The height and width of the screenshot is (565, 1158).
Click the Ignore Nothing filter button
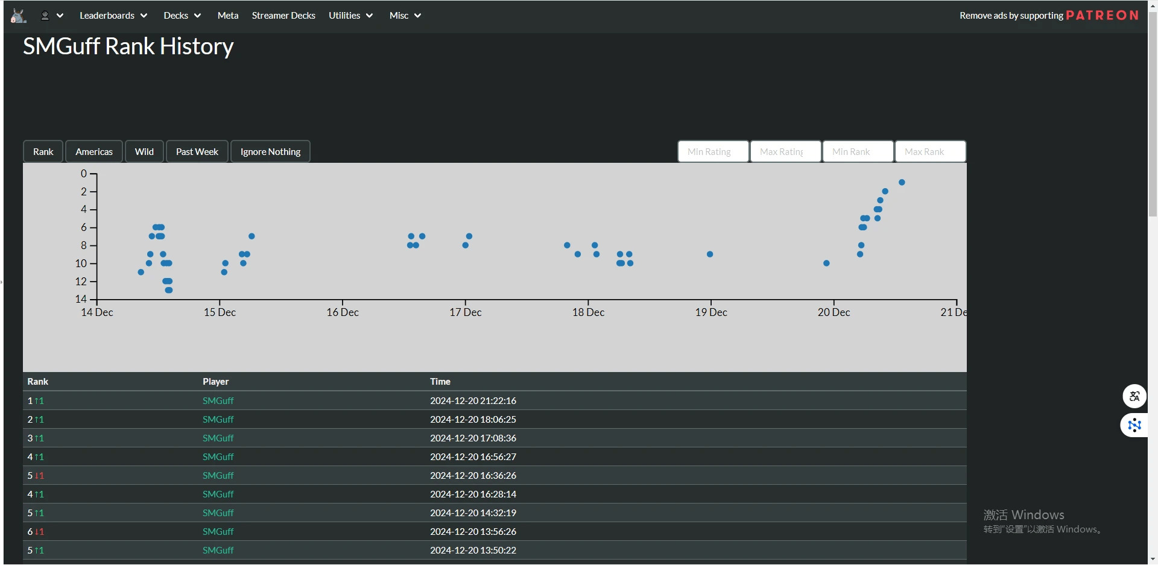pos(270,152)
